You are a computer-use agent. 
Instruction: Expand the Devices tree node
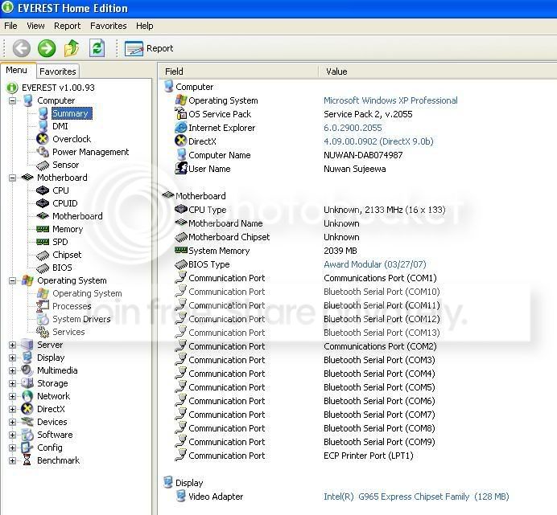[x=12, y=422]
